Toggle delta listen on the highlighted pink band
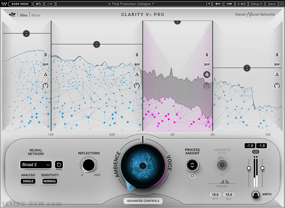 (207, 74)
